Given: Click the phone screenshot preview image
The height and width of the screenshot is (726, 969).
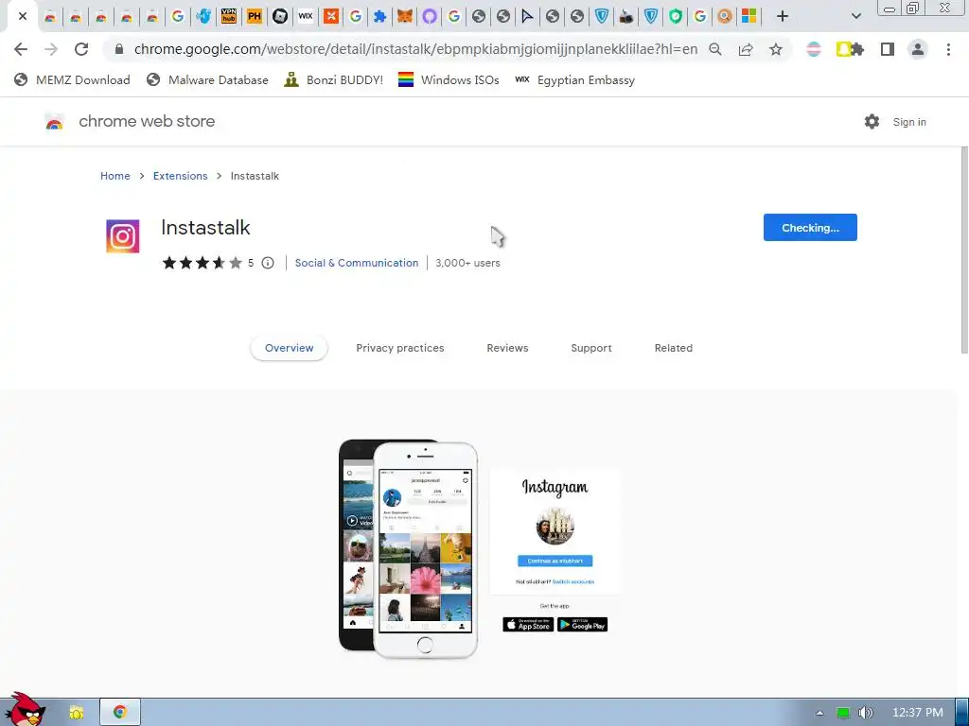Looking at the screenshot, I should click(x=479, y=549).
